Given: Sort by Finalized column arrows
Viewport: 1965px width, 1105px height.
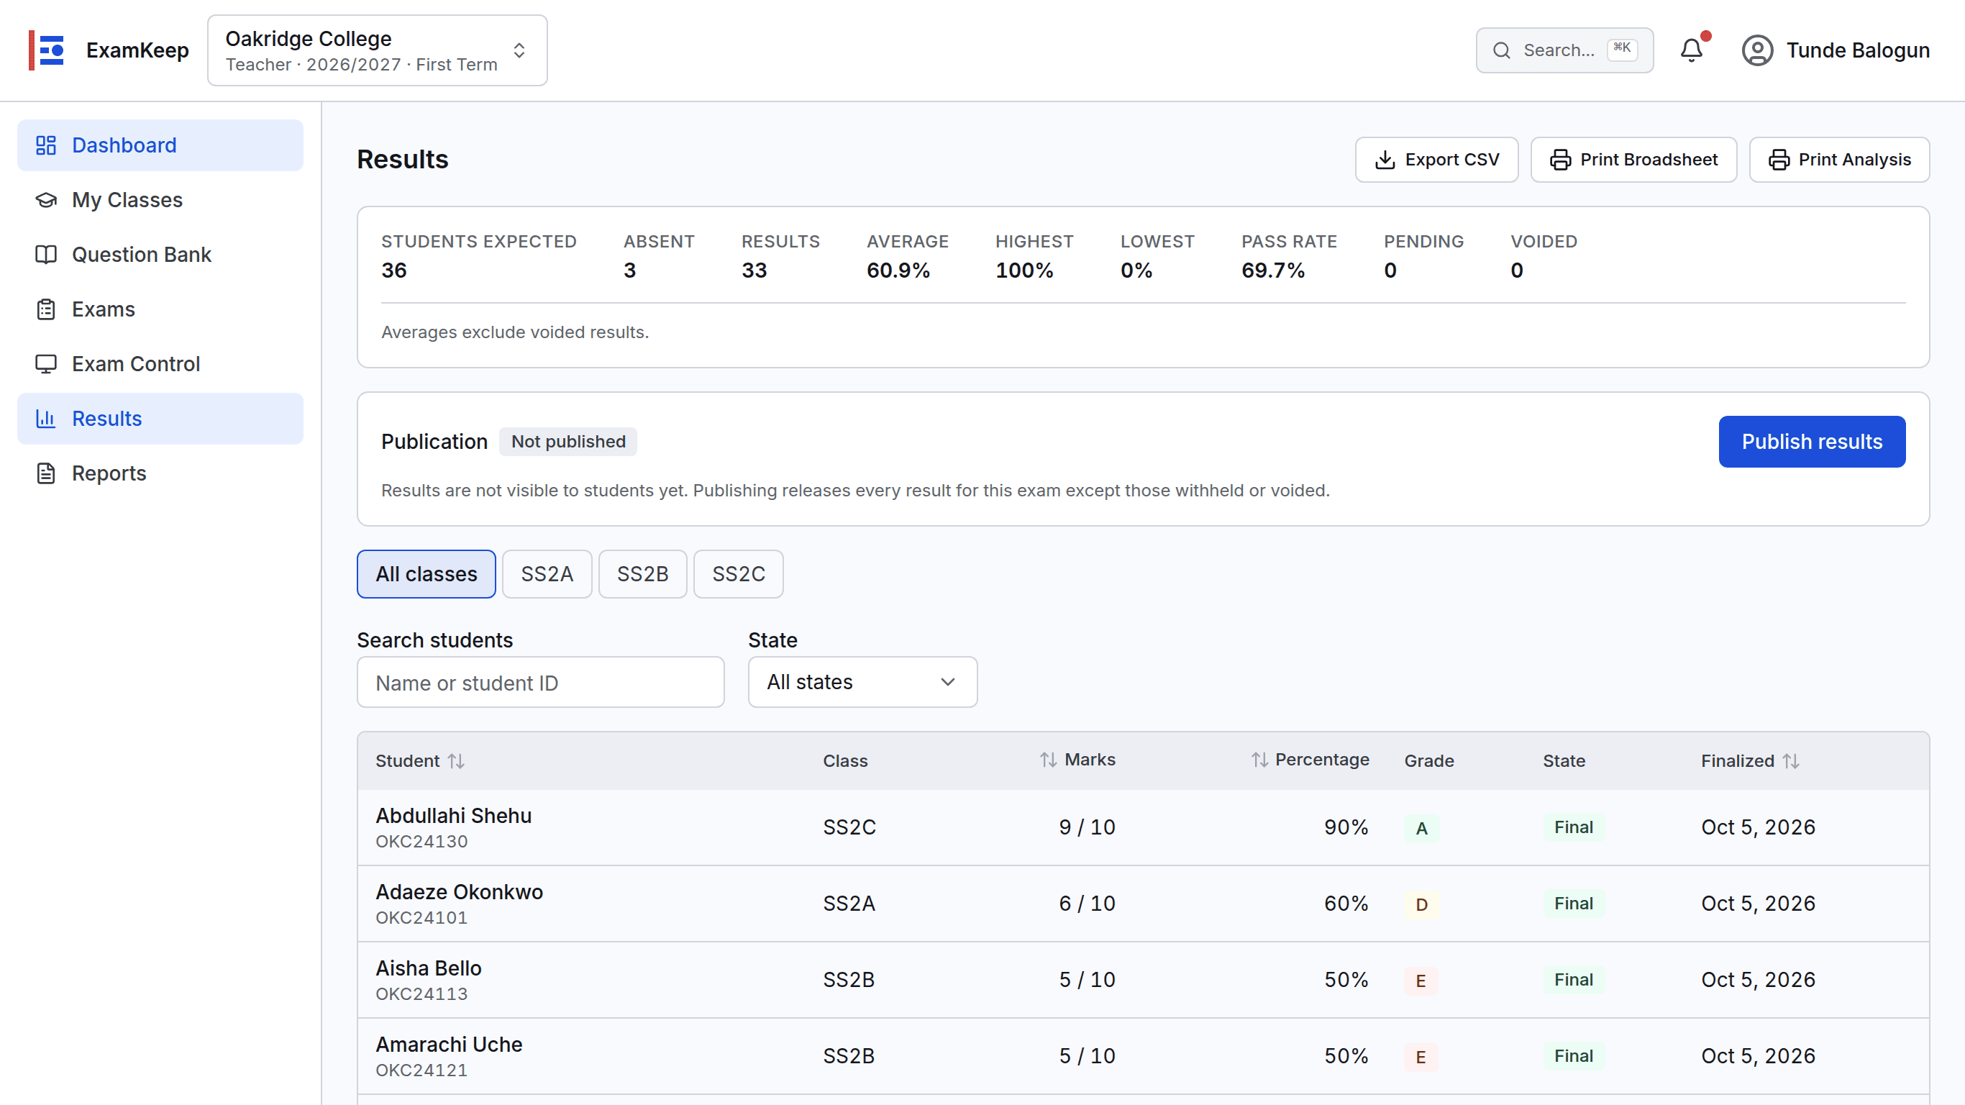Looking at the screenshot, I should tap(1791, 761).
